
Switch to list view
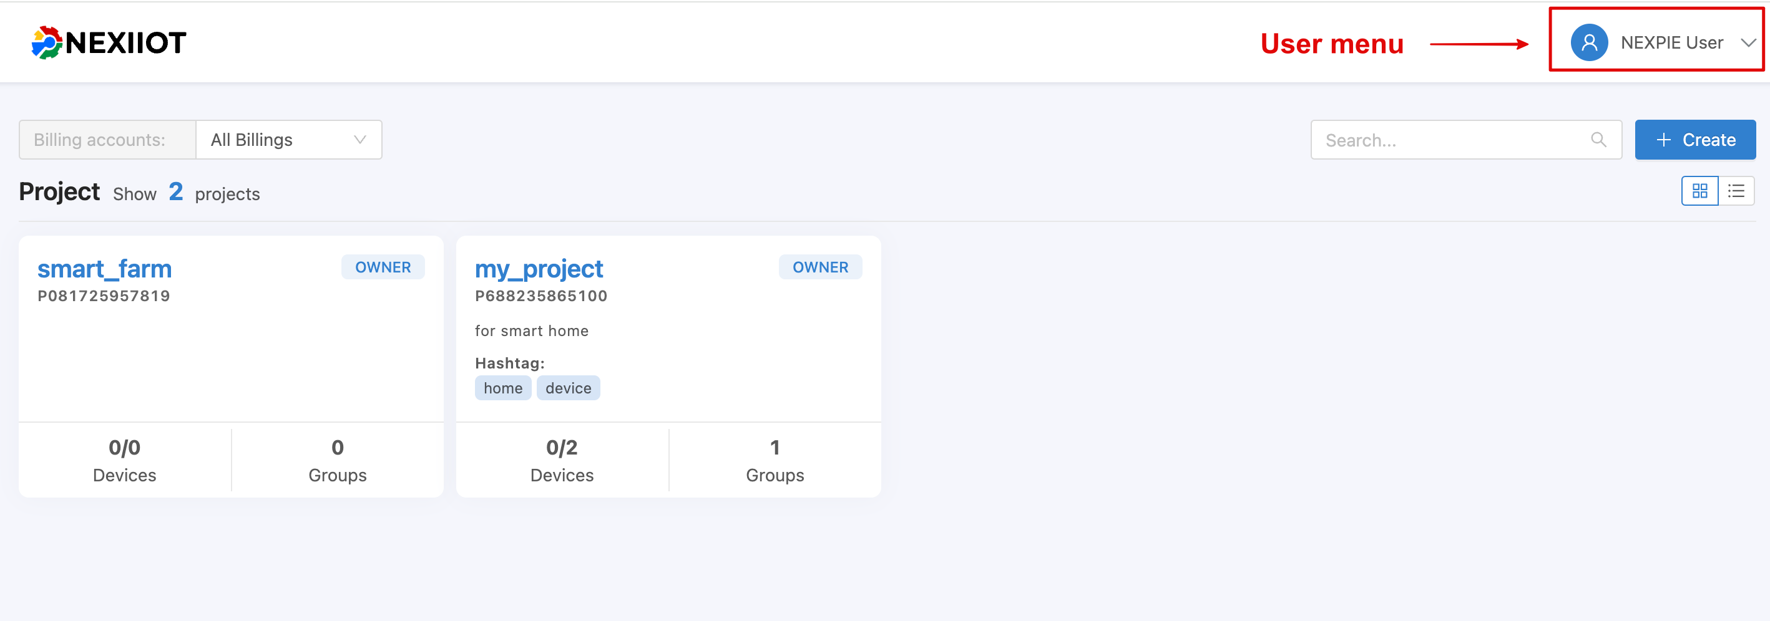(1736, 191)
